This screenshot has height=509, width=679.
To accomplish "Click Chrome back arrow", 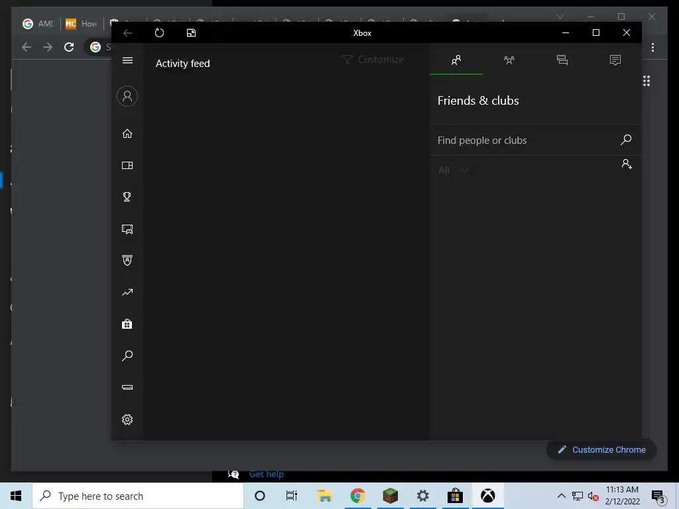I will tap(27, 47).
